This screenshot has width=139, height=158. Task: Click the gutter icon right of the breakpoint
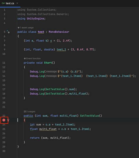[x=8, y=120]
